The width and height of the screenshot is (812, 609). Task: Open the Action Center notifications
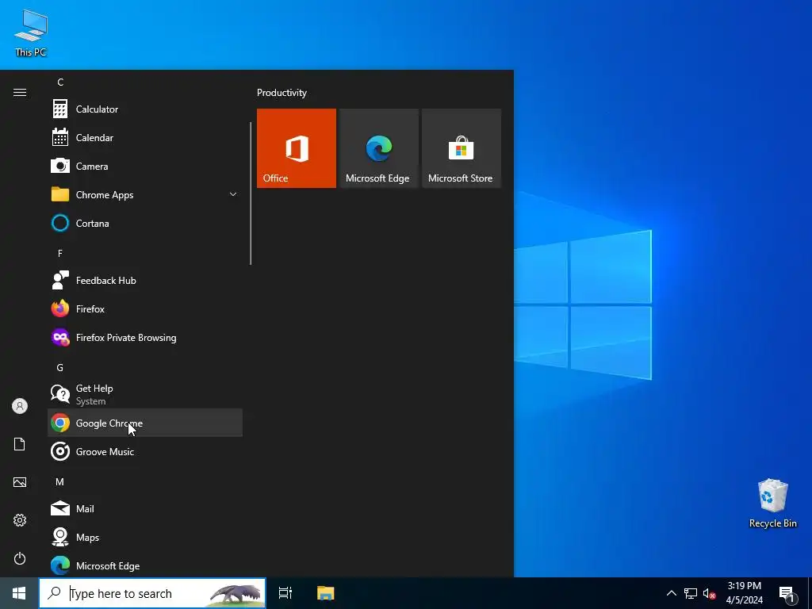pos(788,593)
